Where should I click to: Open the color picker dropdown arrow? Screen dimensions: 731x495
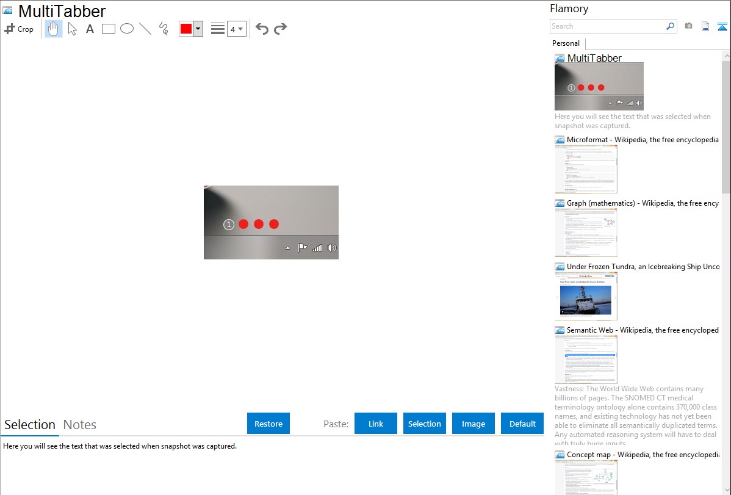(x=198, y=29)
